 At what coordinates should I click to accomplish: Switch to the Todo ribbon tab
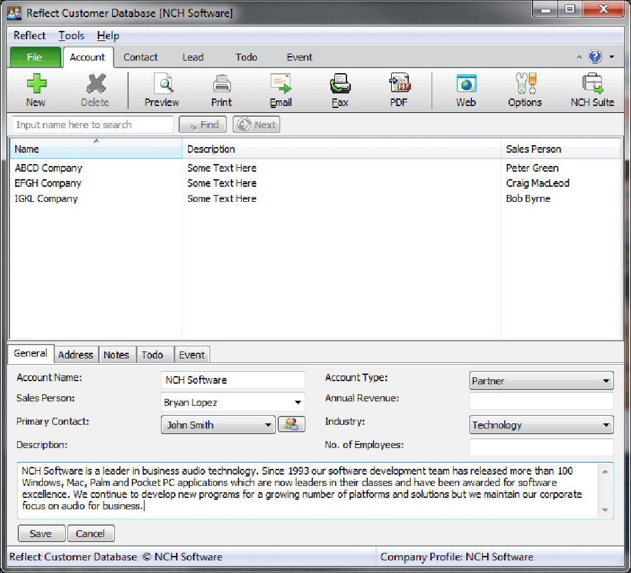pyautogui.click(x=246, y=57)
